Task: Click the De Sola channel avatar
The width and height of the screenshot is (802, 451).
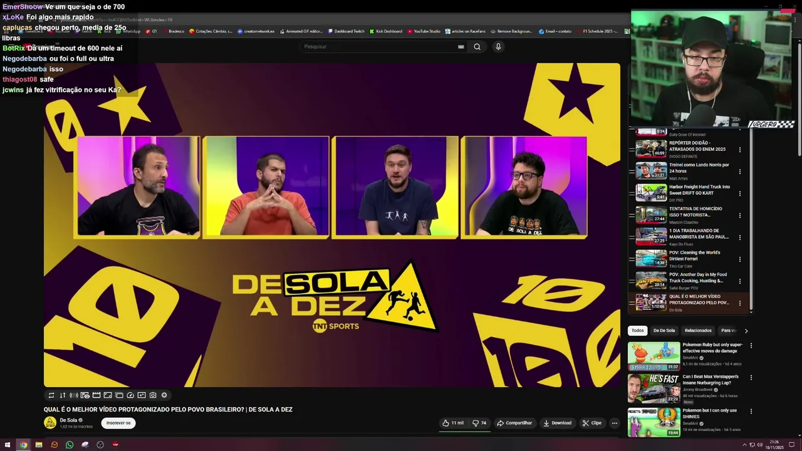Action: pos(50,423)
